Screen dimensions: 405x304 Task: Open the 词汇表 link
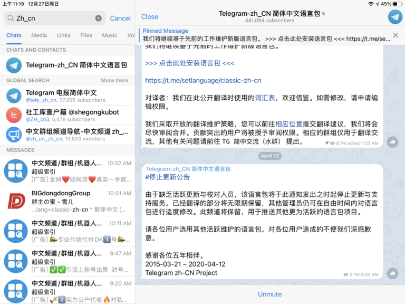265,98
